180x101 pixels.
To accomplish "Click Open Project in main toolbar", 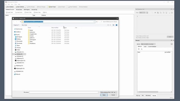I will (x=52, y=7).
